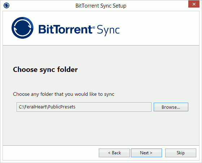Click 'Choose any folder that you would like to sync' label

(63, 94)
